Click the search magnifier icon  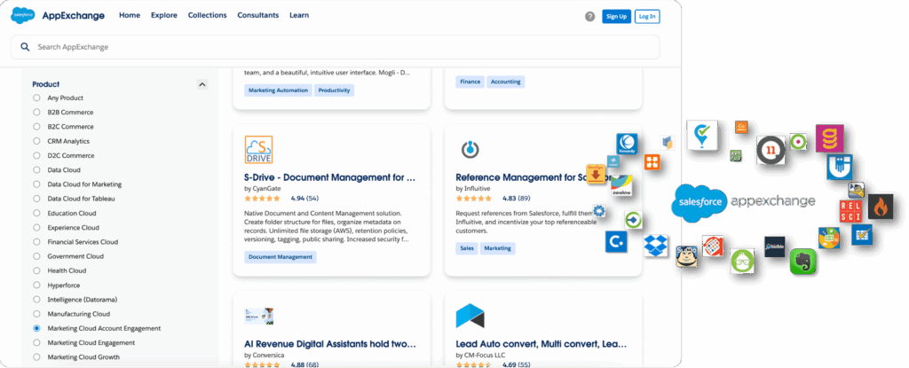coord(25,47)
